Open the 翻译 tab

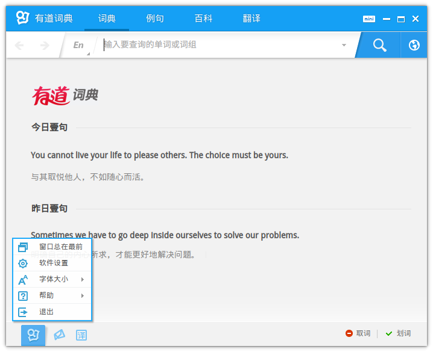(251, 19)
